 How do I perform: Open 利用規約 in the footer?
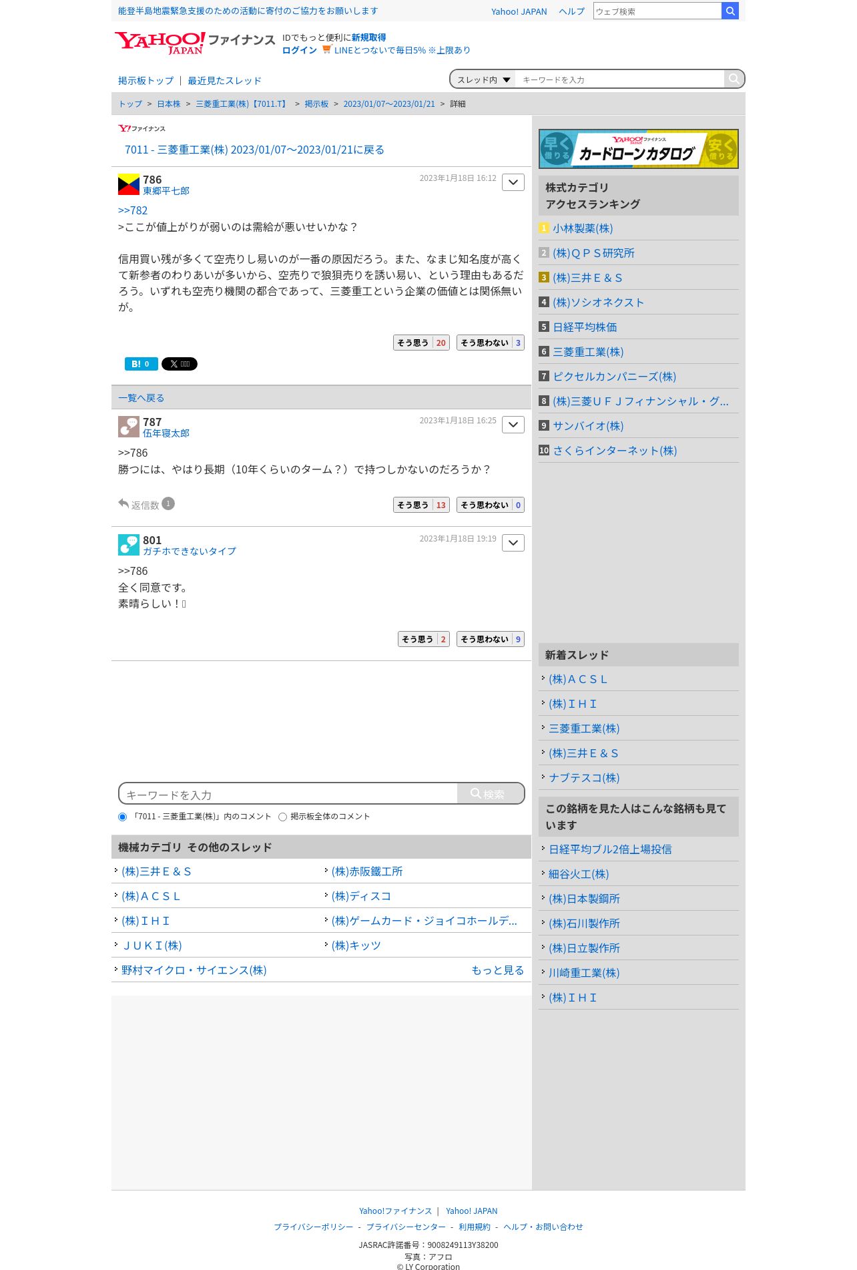[474, 1227]
